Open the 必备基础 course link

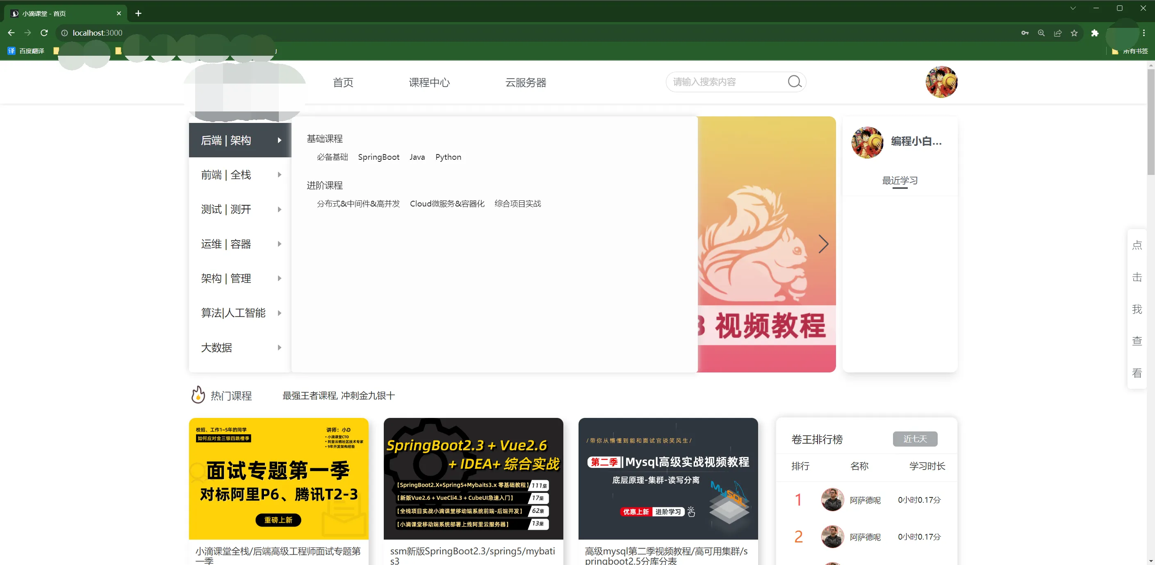point(332,157)
